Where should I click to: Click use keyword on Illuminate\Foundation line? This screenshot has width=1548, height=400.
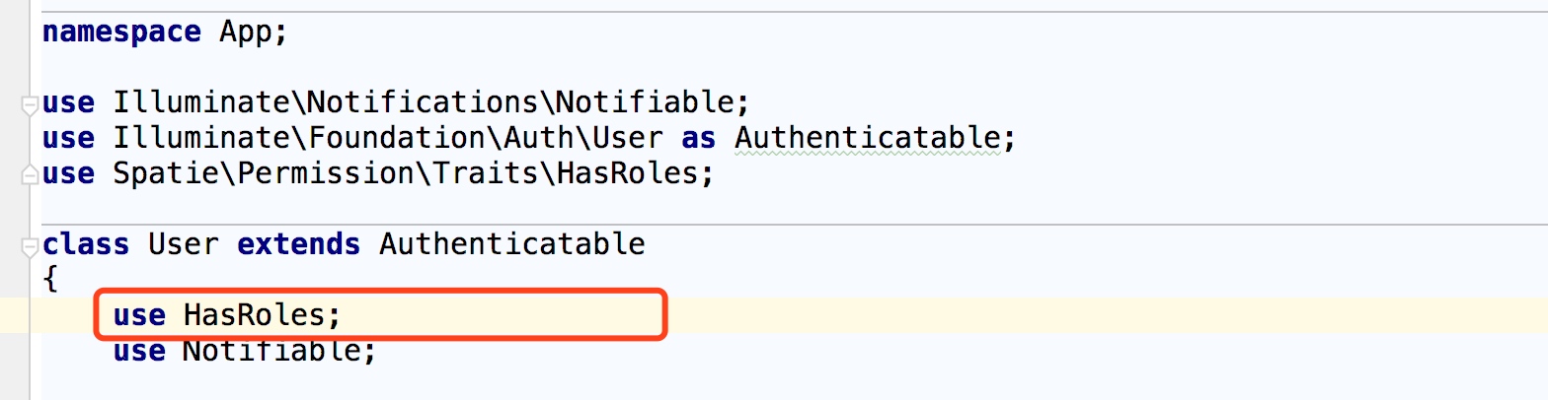click(x=68, y=139)
